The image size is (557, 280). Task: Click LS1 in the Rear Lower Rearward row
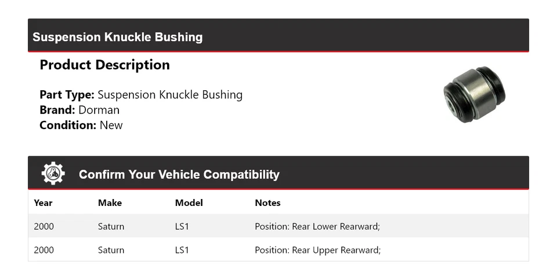[x=182, y=226]
